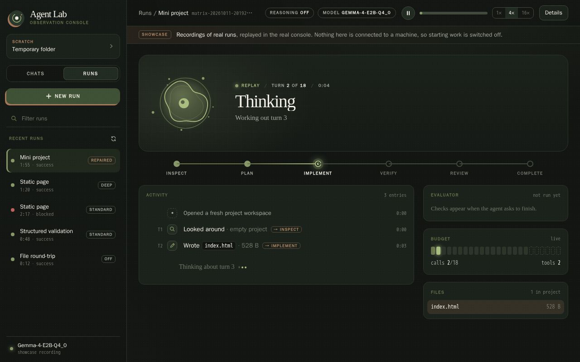The width and height of the screenshot is (580, 362).
Task: Pause the replay playback
Action: [408, 13]
